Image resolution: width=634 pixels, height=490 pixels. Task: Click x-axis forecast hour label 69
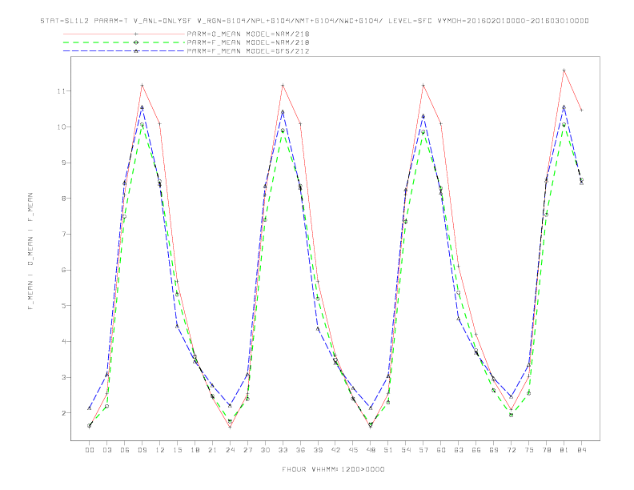494,450
